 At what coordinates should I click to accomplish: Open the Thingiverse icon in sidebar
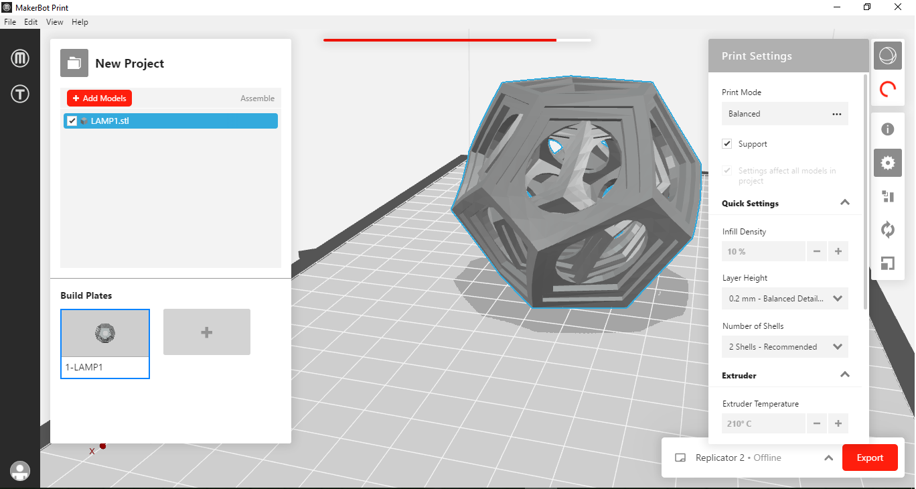coord(20,94)
